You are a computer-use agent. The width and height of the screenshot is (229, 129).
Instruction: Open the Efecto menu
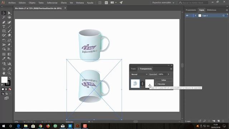[x=64, y=3]
